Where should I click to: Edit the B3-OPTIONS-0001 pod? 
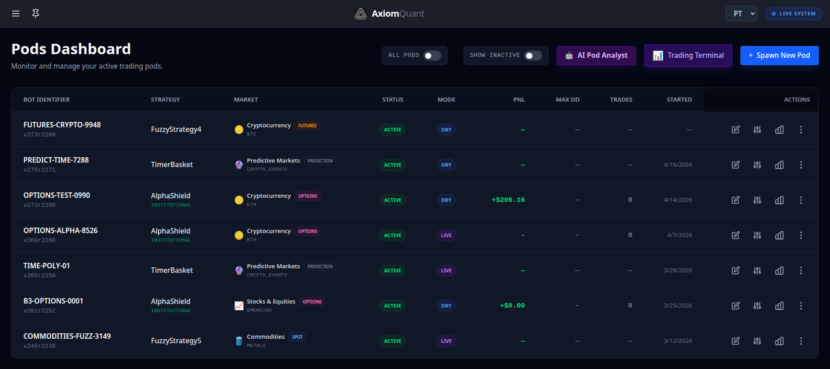pos(736,306)
